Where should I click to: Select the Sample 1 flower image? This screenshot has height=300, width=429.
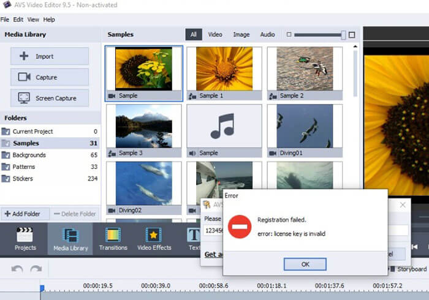pos(224,73)
